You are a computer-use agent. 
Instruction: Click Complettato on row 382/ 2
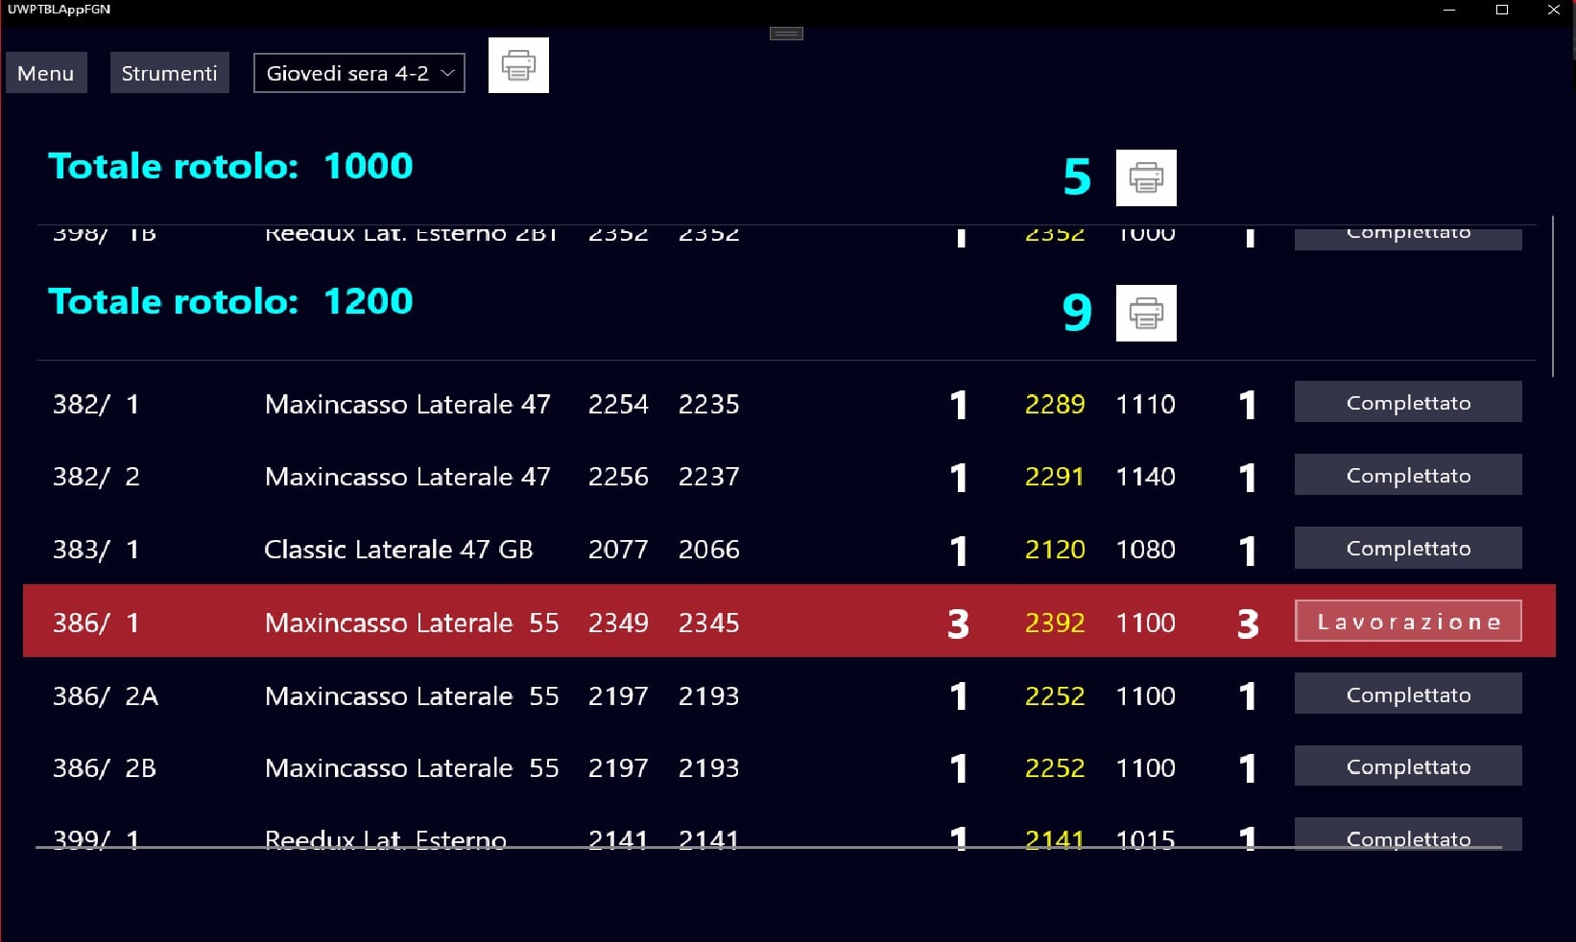pyautogui.click(x=1407, y=475)
